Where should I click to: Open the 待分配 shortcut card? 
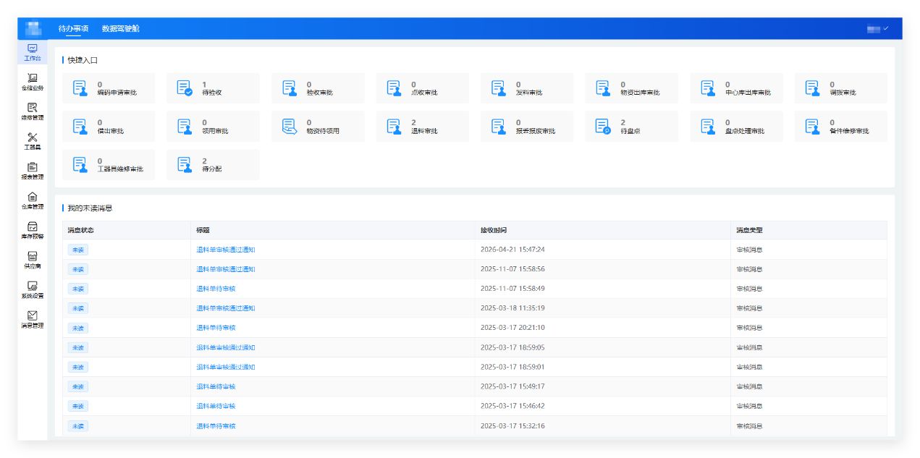[213, 165]
